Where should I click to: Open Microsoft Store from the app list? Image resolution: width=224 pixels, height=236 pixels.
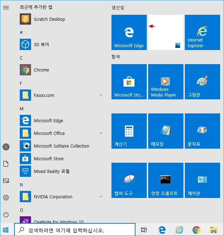[x=62, y=159]
